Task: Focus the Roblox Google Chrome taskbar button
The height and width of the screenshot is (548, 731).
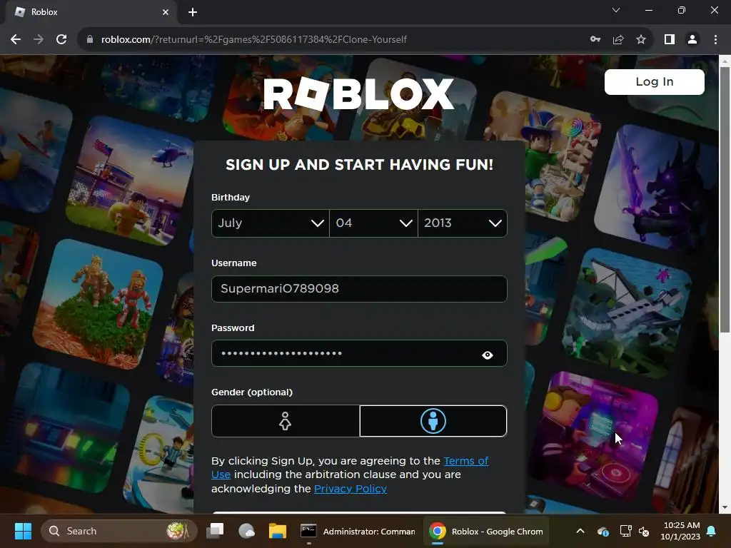Action: 486,531
